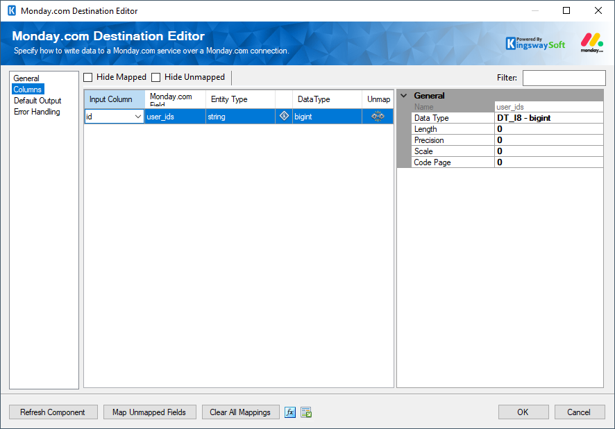615x429 pixels.
Task: Click the Entity Type column header
Action: click(240, 99)
